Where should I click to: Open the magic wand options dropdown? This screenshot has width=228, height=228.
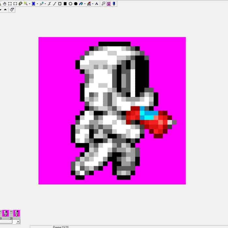(30, 4)
